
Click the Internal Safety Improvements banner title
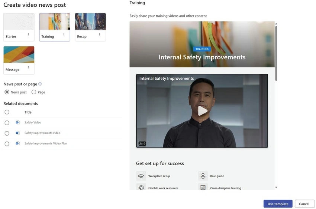[202, 57]
